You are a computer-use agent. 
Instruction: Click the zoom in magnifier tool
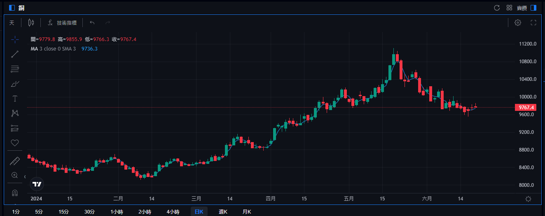click(15, 175)
